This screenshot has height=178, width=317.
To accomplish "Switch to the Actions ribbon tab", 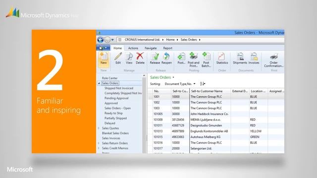I will click(133, 48).
